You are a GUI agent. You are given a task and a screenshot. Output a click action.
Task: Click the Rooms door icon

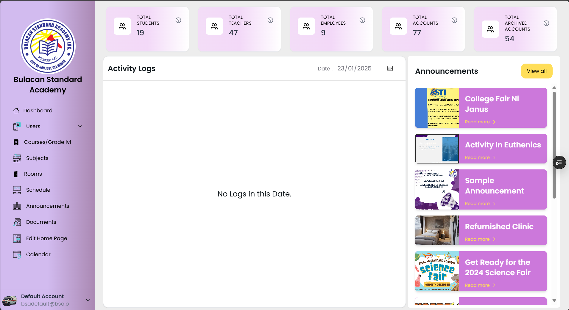click(16, 174)
